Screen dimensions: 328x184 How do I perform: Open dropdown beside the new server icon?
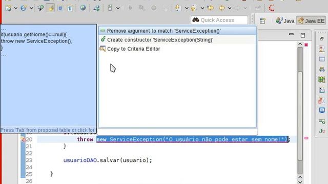[16, 8]
